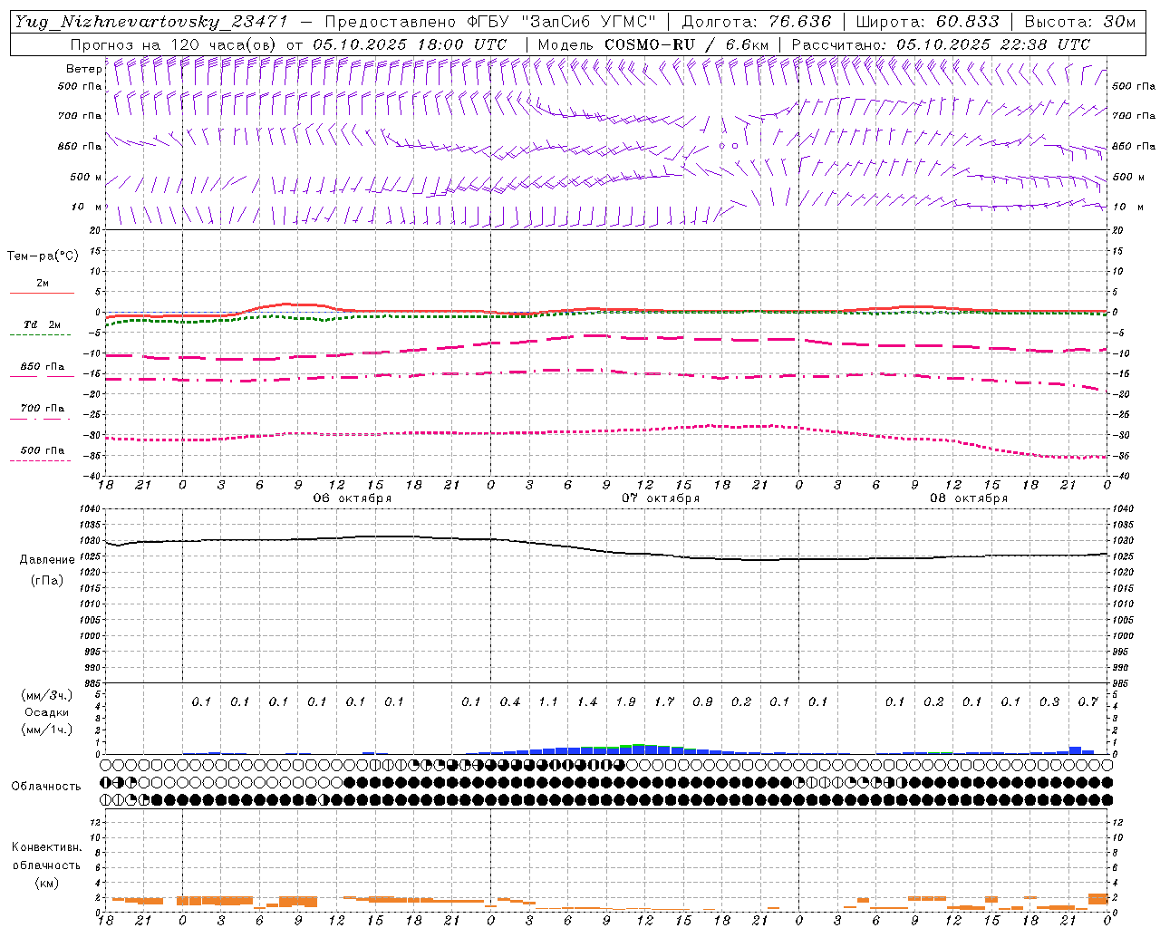Click the (мм/3ч.) precipitation unit label
This screenshot has height=928, width=1160.
[x=47, y=695]
